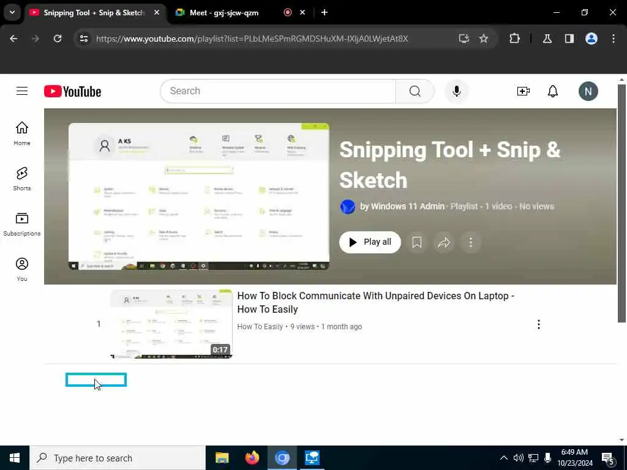Open the remote desktop taskbar app
The width and height of the screenshot is (627, 470).
(x=312, y=458)
